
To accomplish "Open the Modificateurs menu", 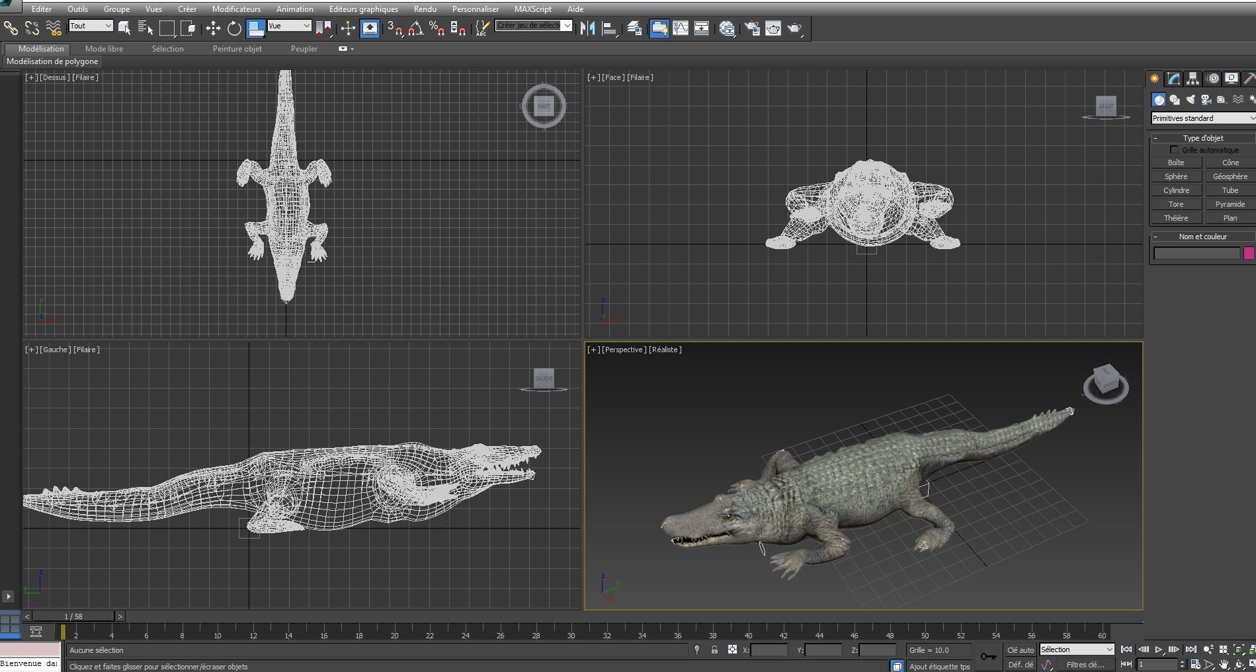I will (236, 9).
